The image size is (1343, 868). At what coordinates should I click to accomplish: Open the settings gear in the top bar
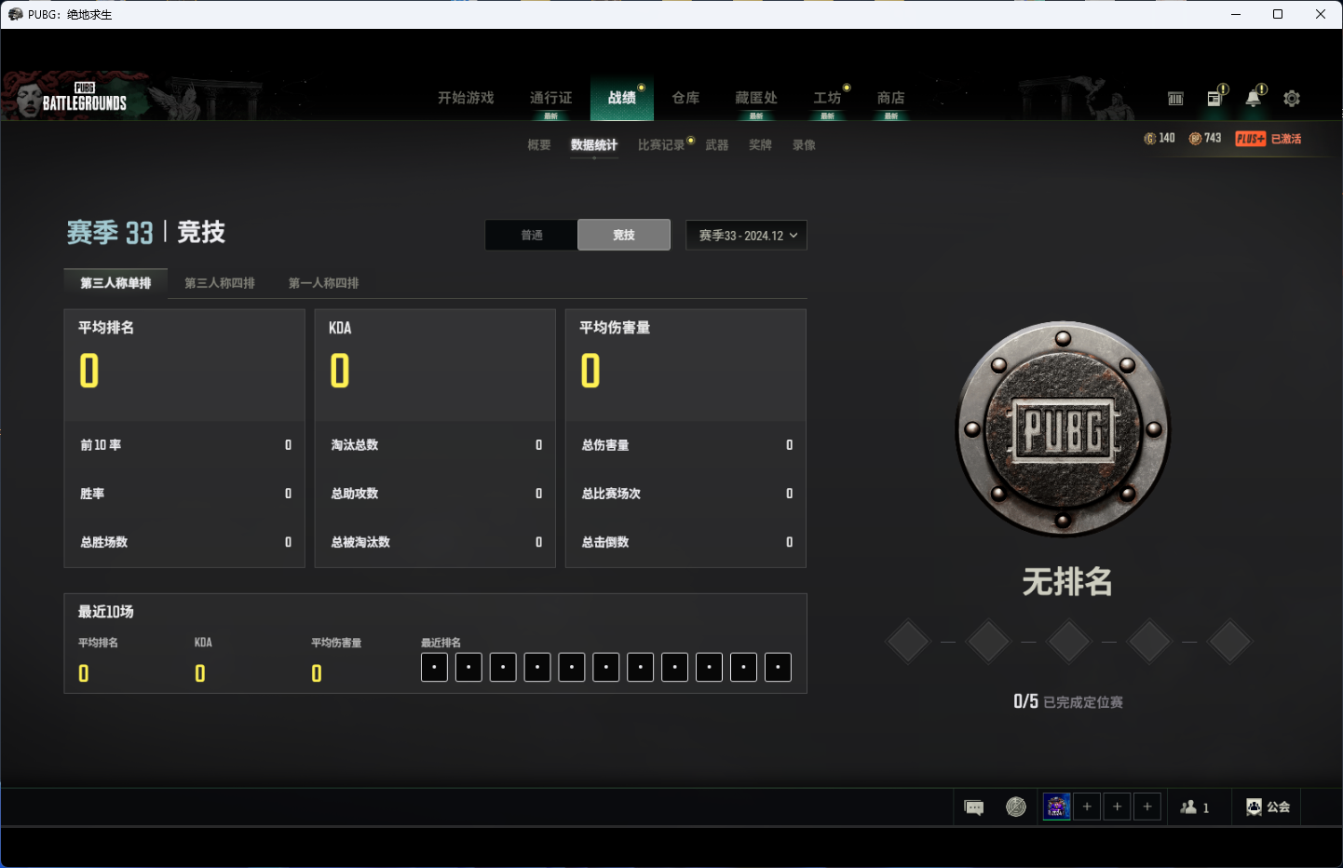pyautogui.click(x=1292, y=98)
